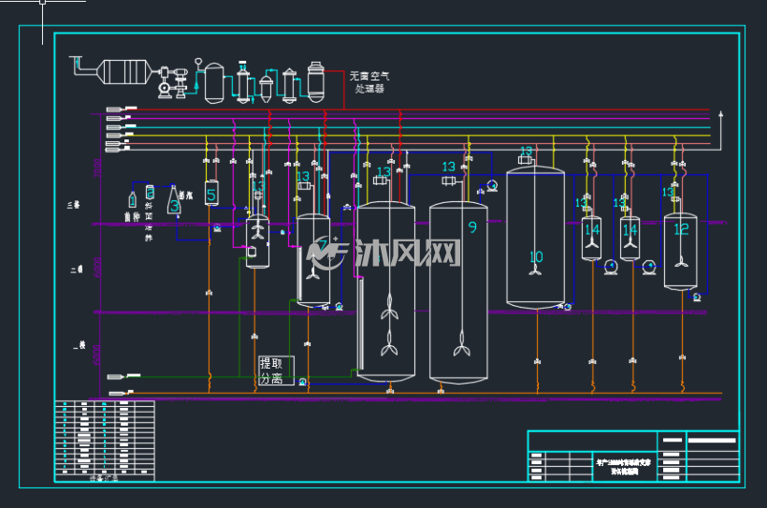
Task: Pick the small vessel labeled 5
Action: coord(211,194)
